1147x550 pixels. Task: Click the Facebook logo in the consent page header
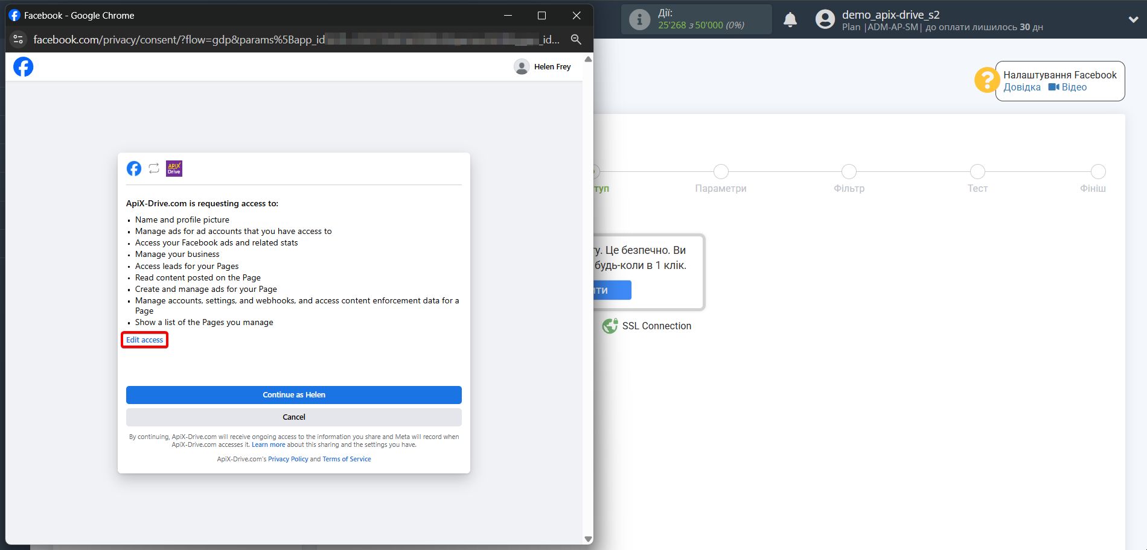[24, 67]
